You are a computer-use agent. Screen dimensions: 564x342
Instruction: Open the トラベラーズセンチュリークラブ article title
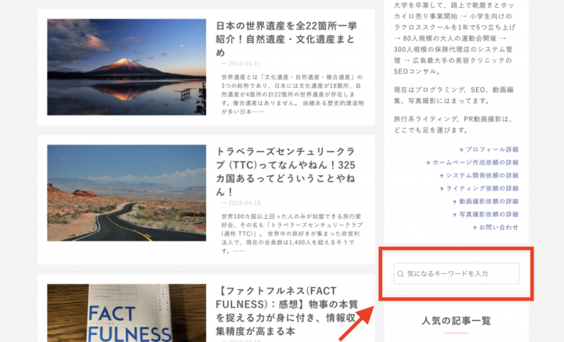tap(286, 172)
